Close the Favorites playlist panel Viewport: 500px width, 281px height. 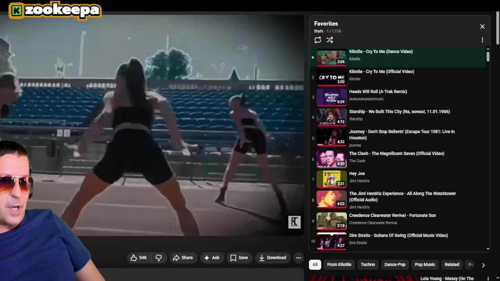(482, 27)
